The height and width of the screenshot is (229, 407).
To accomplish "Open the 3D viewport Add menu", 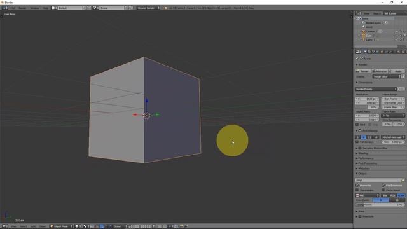I will (x=33, y=226).
